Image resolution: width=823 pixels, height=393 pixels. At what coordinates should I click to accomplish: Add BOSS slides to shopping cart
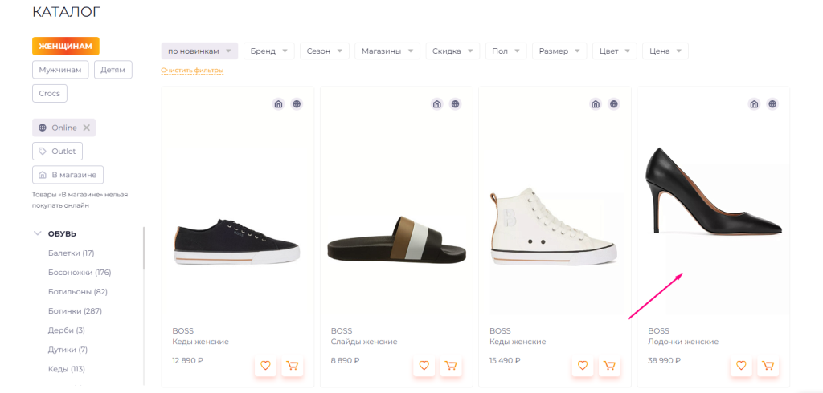[451, 366]
